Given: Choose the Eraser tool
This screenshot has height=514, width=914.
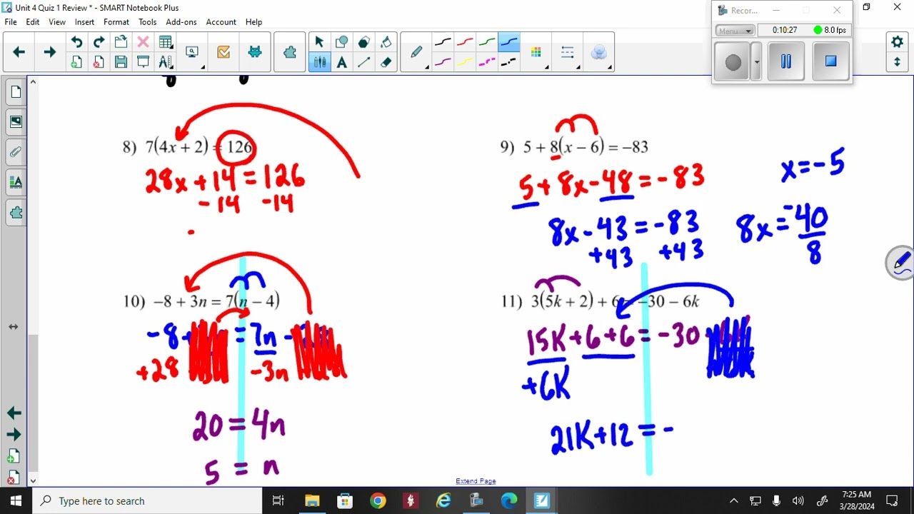Looking at the screenshot, I should tap(386, 62).
